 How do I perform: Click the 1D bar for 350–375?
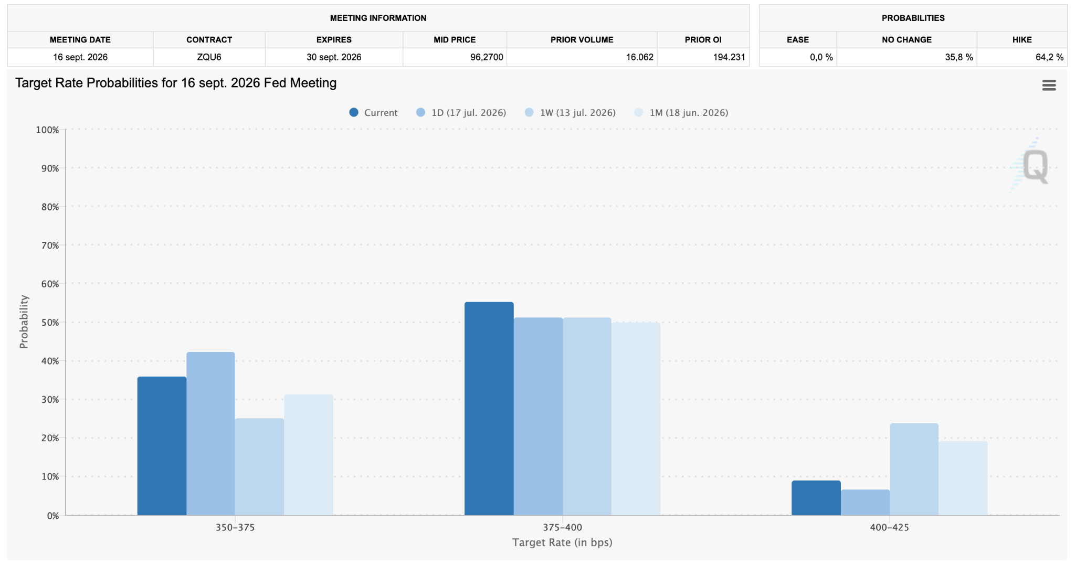[210, 433]
